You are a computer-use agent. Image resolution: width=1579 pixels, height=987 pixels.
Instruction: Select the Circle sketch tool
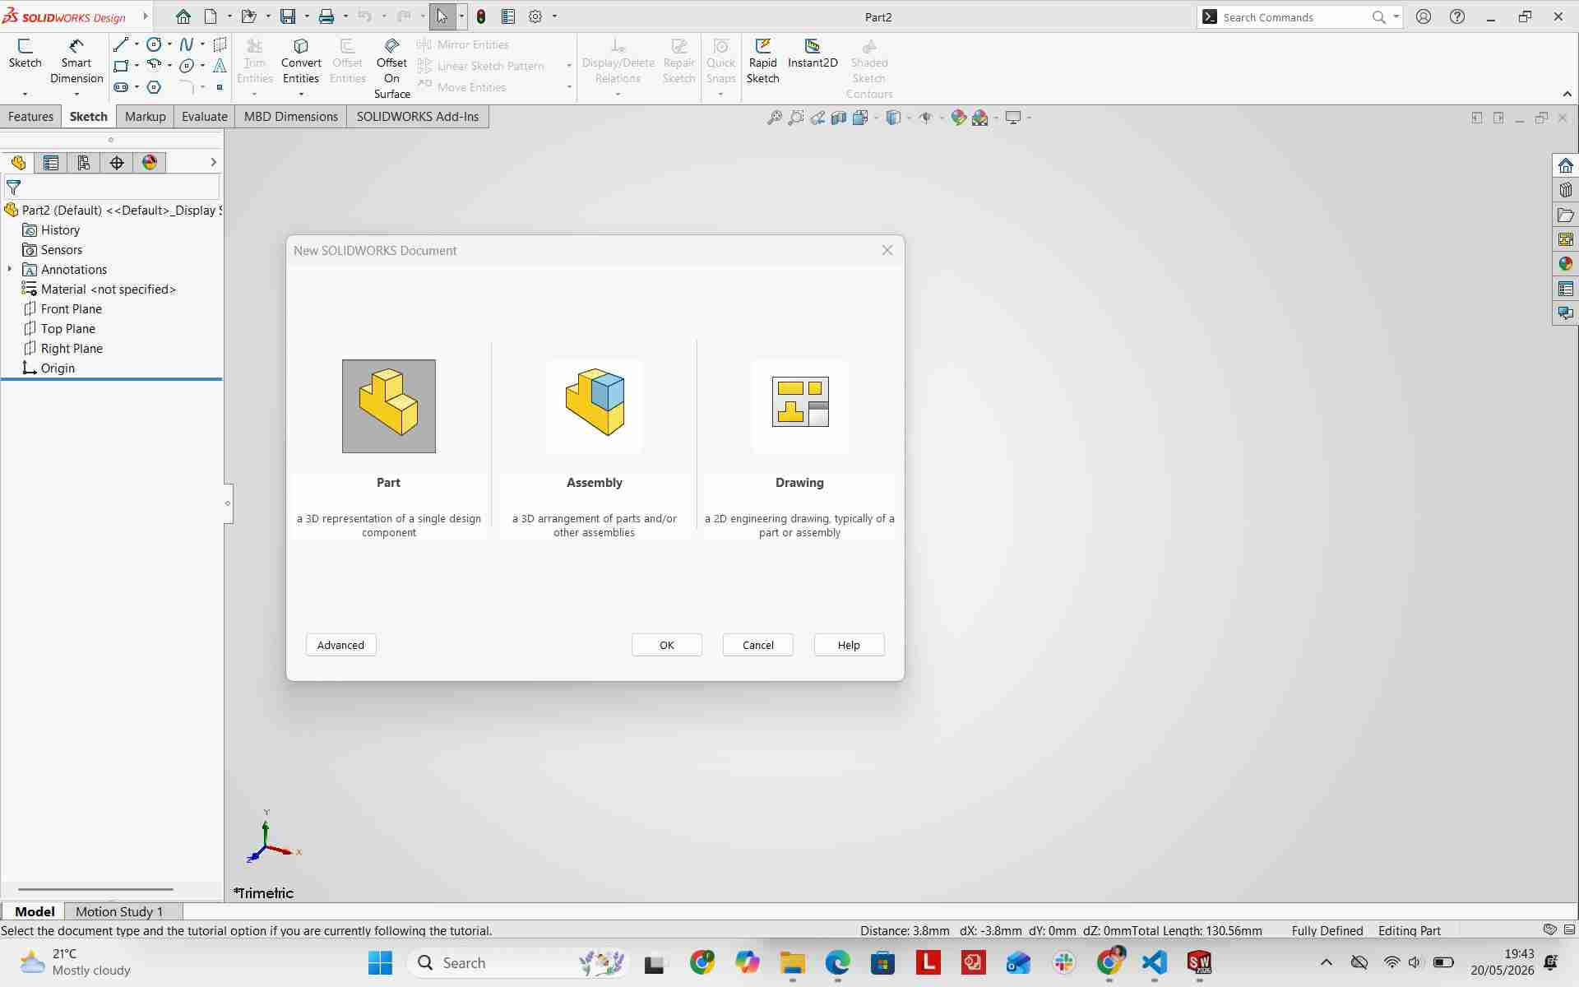(x=154, y=44)
